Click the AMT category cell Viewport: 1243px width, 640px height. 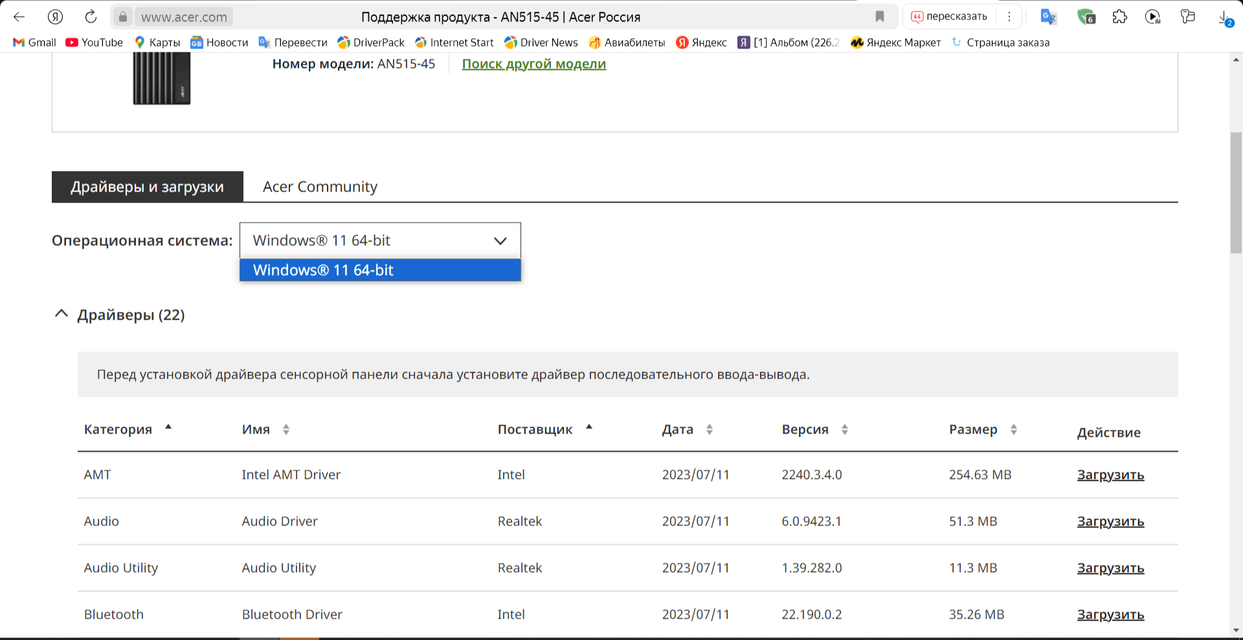click(x=97, y=474)
